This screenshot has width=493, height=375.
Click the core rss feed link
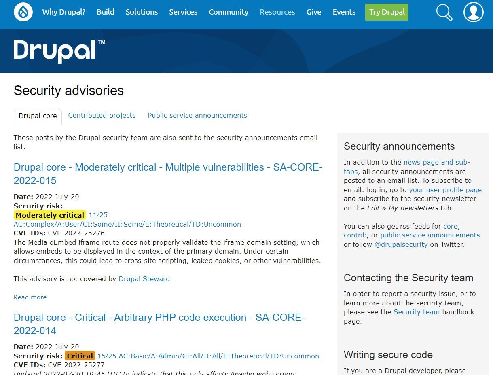[x=451, y=226]
